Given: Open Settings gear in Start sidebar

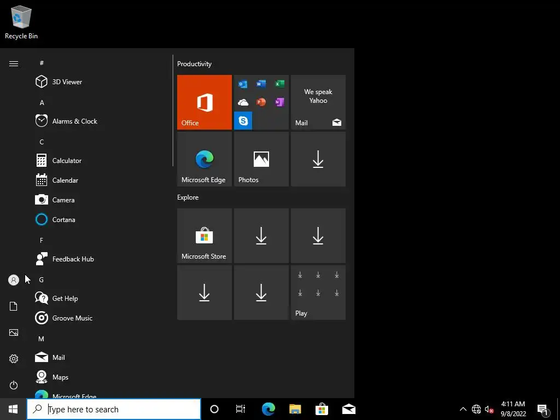Looking at the screenshot, I should [14, 359].
